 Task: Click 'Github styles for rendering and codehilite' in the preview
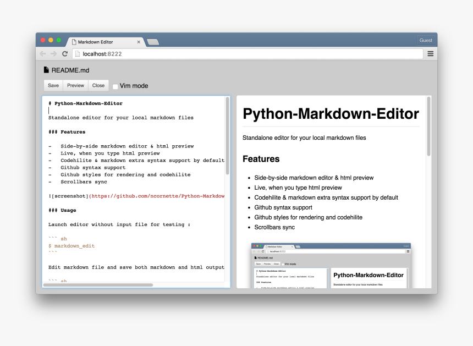click(x=309, y=217)
